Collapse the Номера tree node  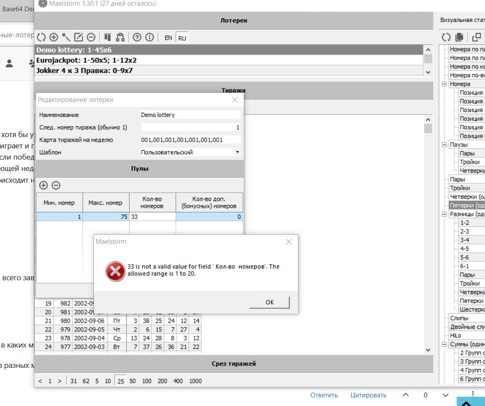(x=444, y=84)
